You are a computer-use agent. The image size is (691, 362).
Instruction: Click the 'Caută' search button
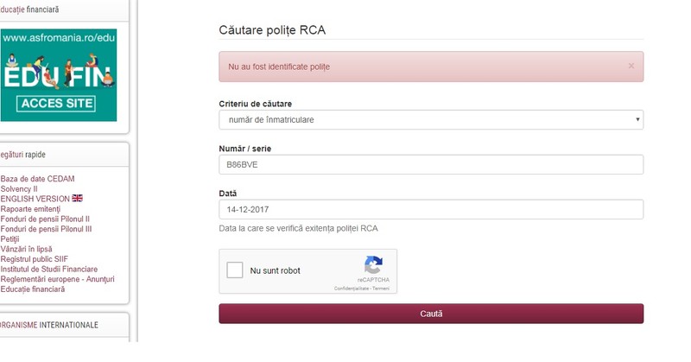tap(431, 314)
